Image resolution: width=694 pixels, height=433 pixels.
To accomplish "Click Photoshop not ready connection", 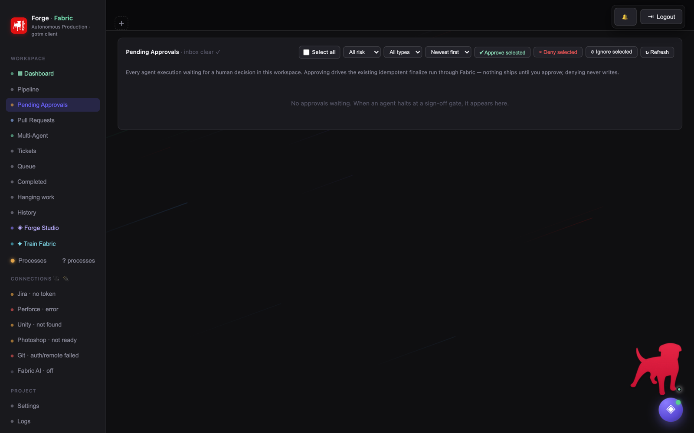I will 53,340.
